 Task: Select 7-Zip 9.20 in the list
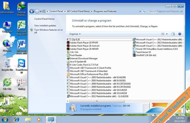[x=99, y=39]
